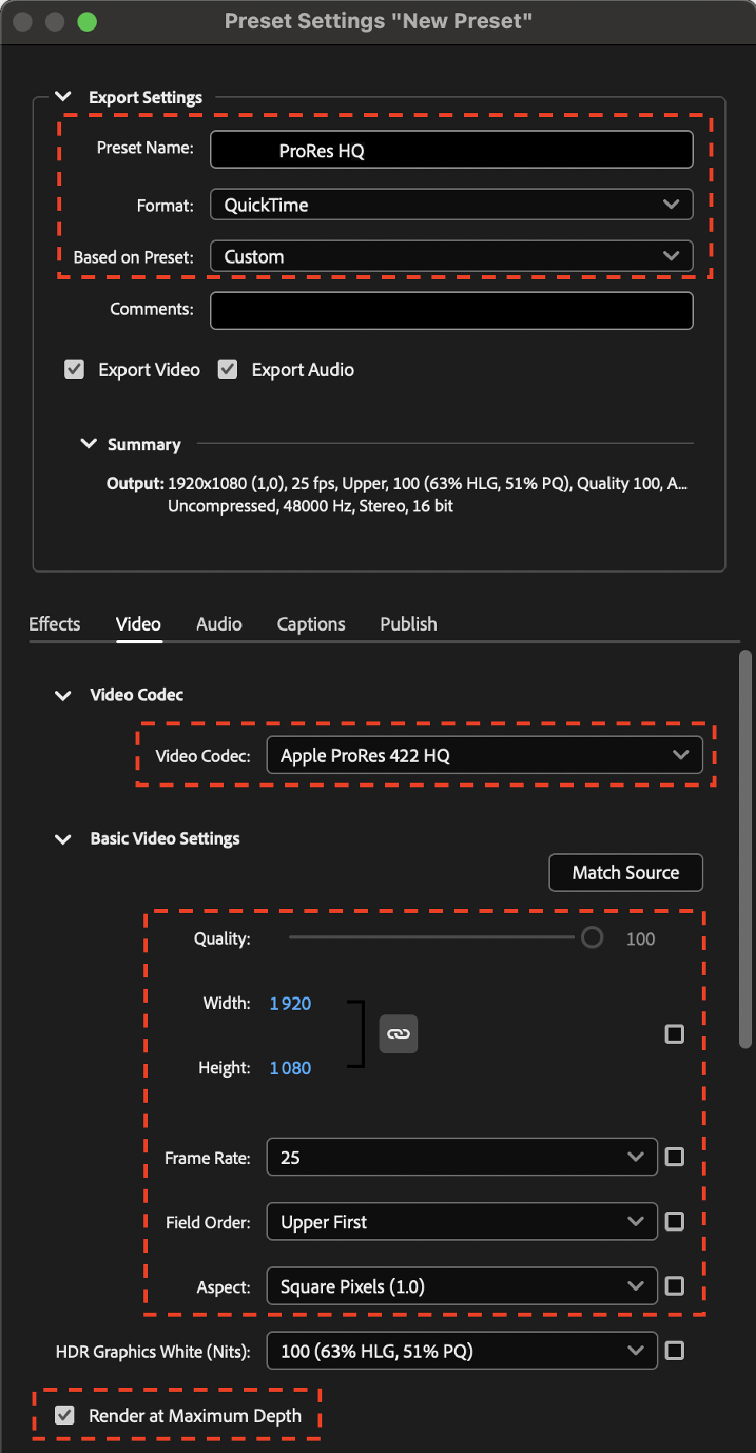The height and width of the screenshot is (1453, 756).
Task: Toggle match-source checkbox beside Width and Height
Action: tap(675, 1035)
